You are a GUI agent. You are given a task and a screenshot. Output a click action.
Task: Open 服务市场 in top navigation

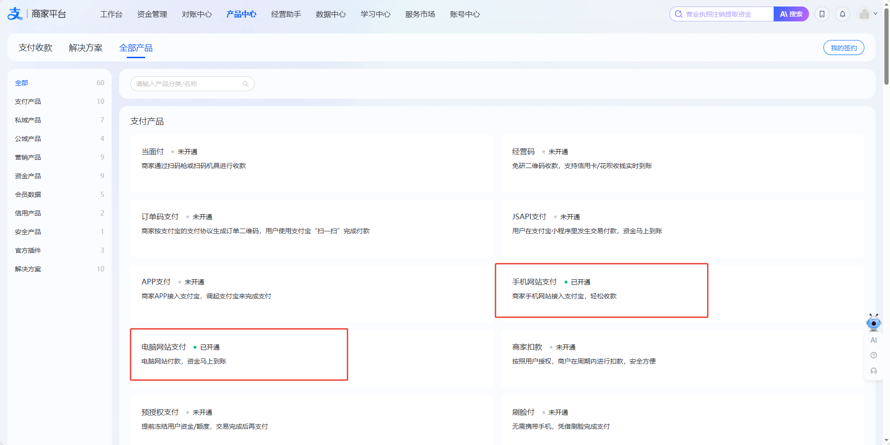pos(420,14)
